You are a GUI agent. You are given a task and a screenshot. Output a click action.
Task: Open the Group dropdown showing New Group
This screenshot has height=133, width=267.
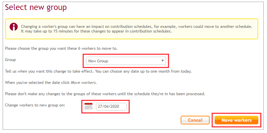click(x=126, y=61)
